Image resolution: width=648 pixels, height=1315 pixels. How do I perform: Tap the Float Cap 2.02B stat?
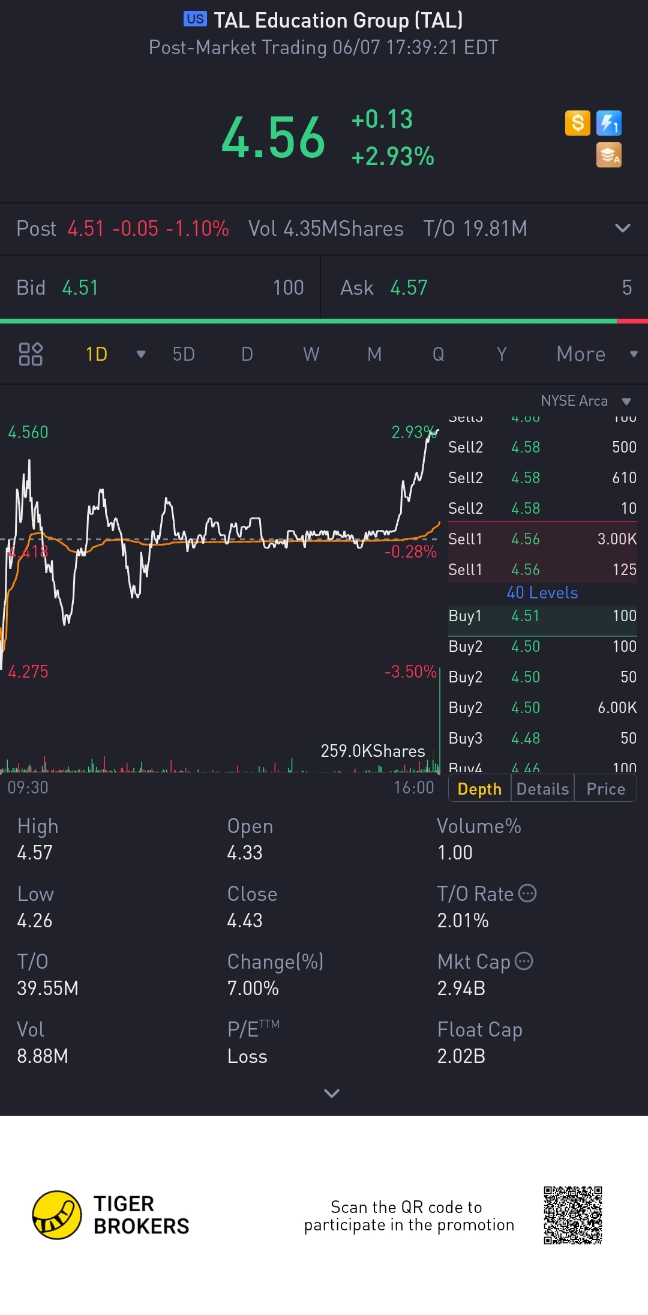click(x=480, y=1043)
